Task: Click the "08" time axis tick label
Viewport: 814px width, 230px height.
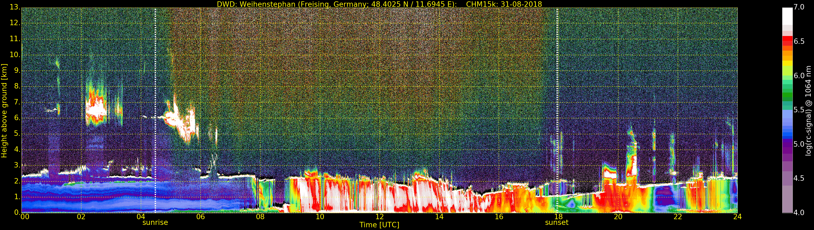Action: pyautogui.click(x=260, y=217)
